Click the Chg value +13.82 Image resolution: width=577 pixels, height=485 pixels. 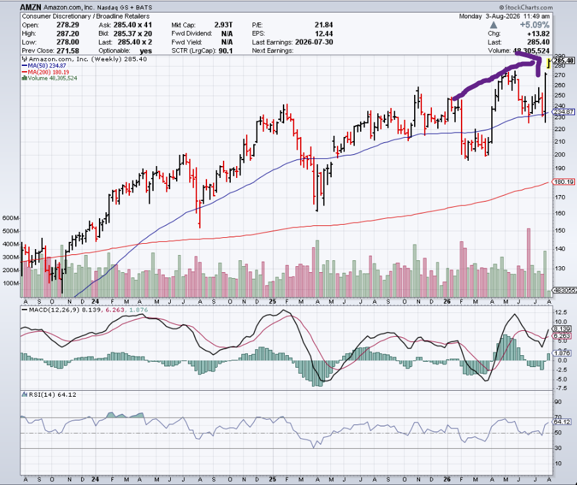click(538, 34)
